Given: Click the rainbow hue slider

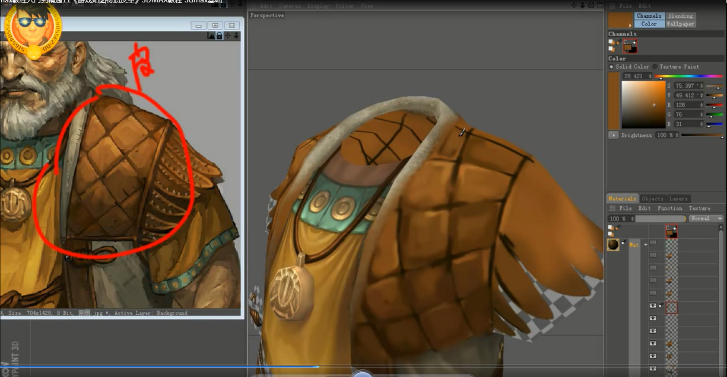Looking at the screenshot, I should [x=689, y=76].
